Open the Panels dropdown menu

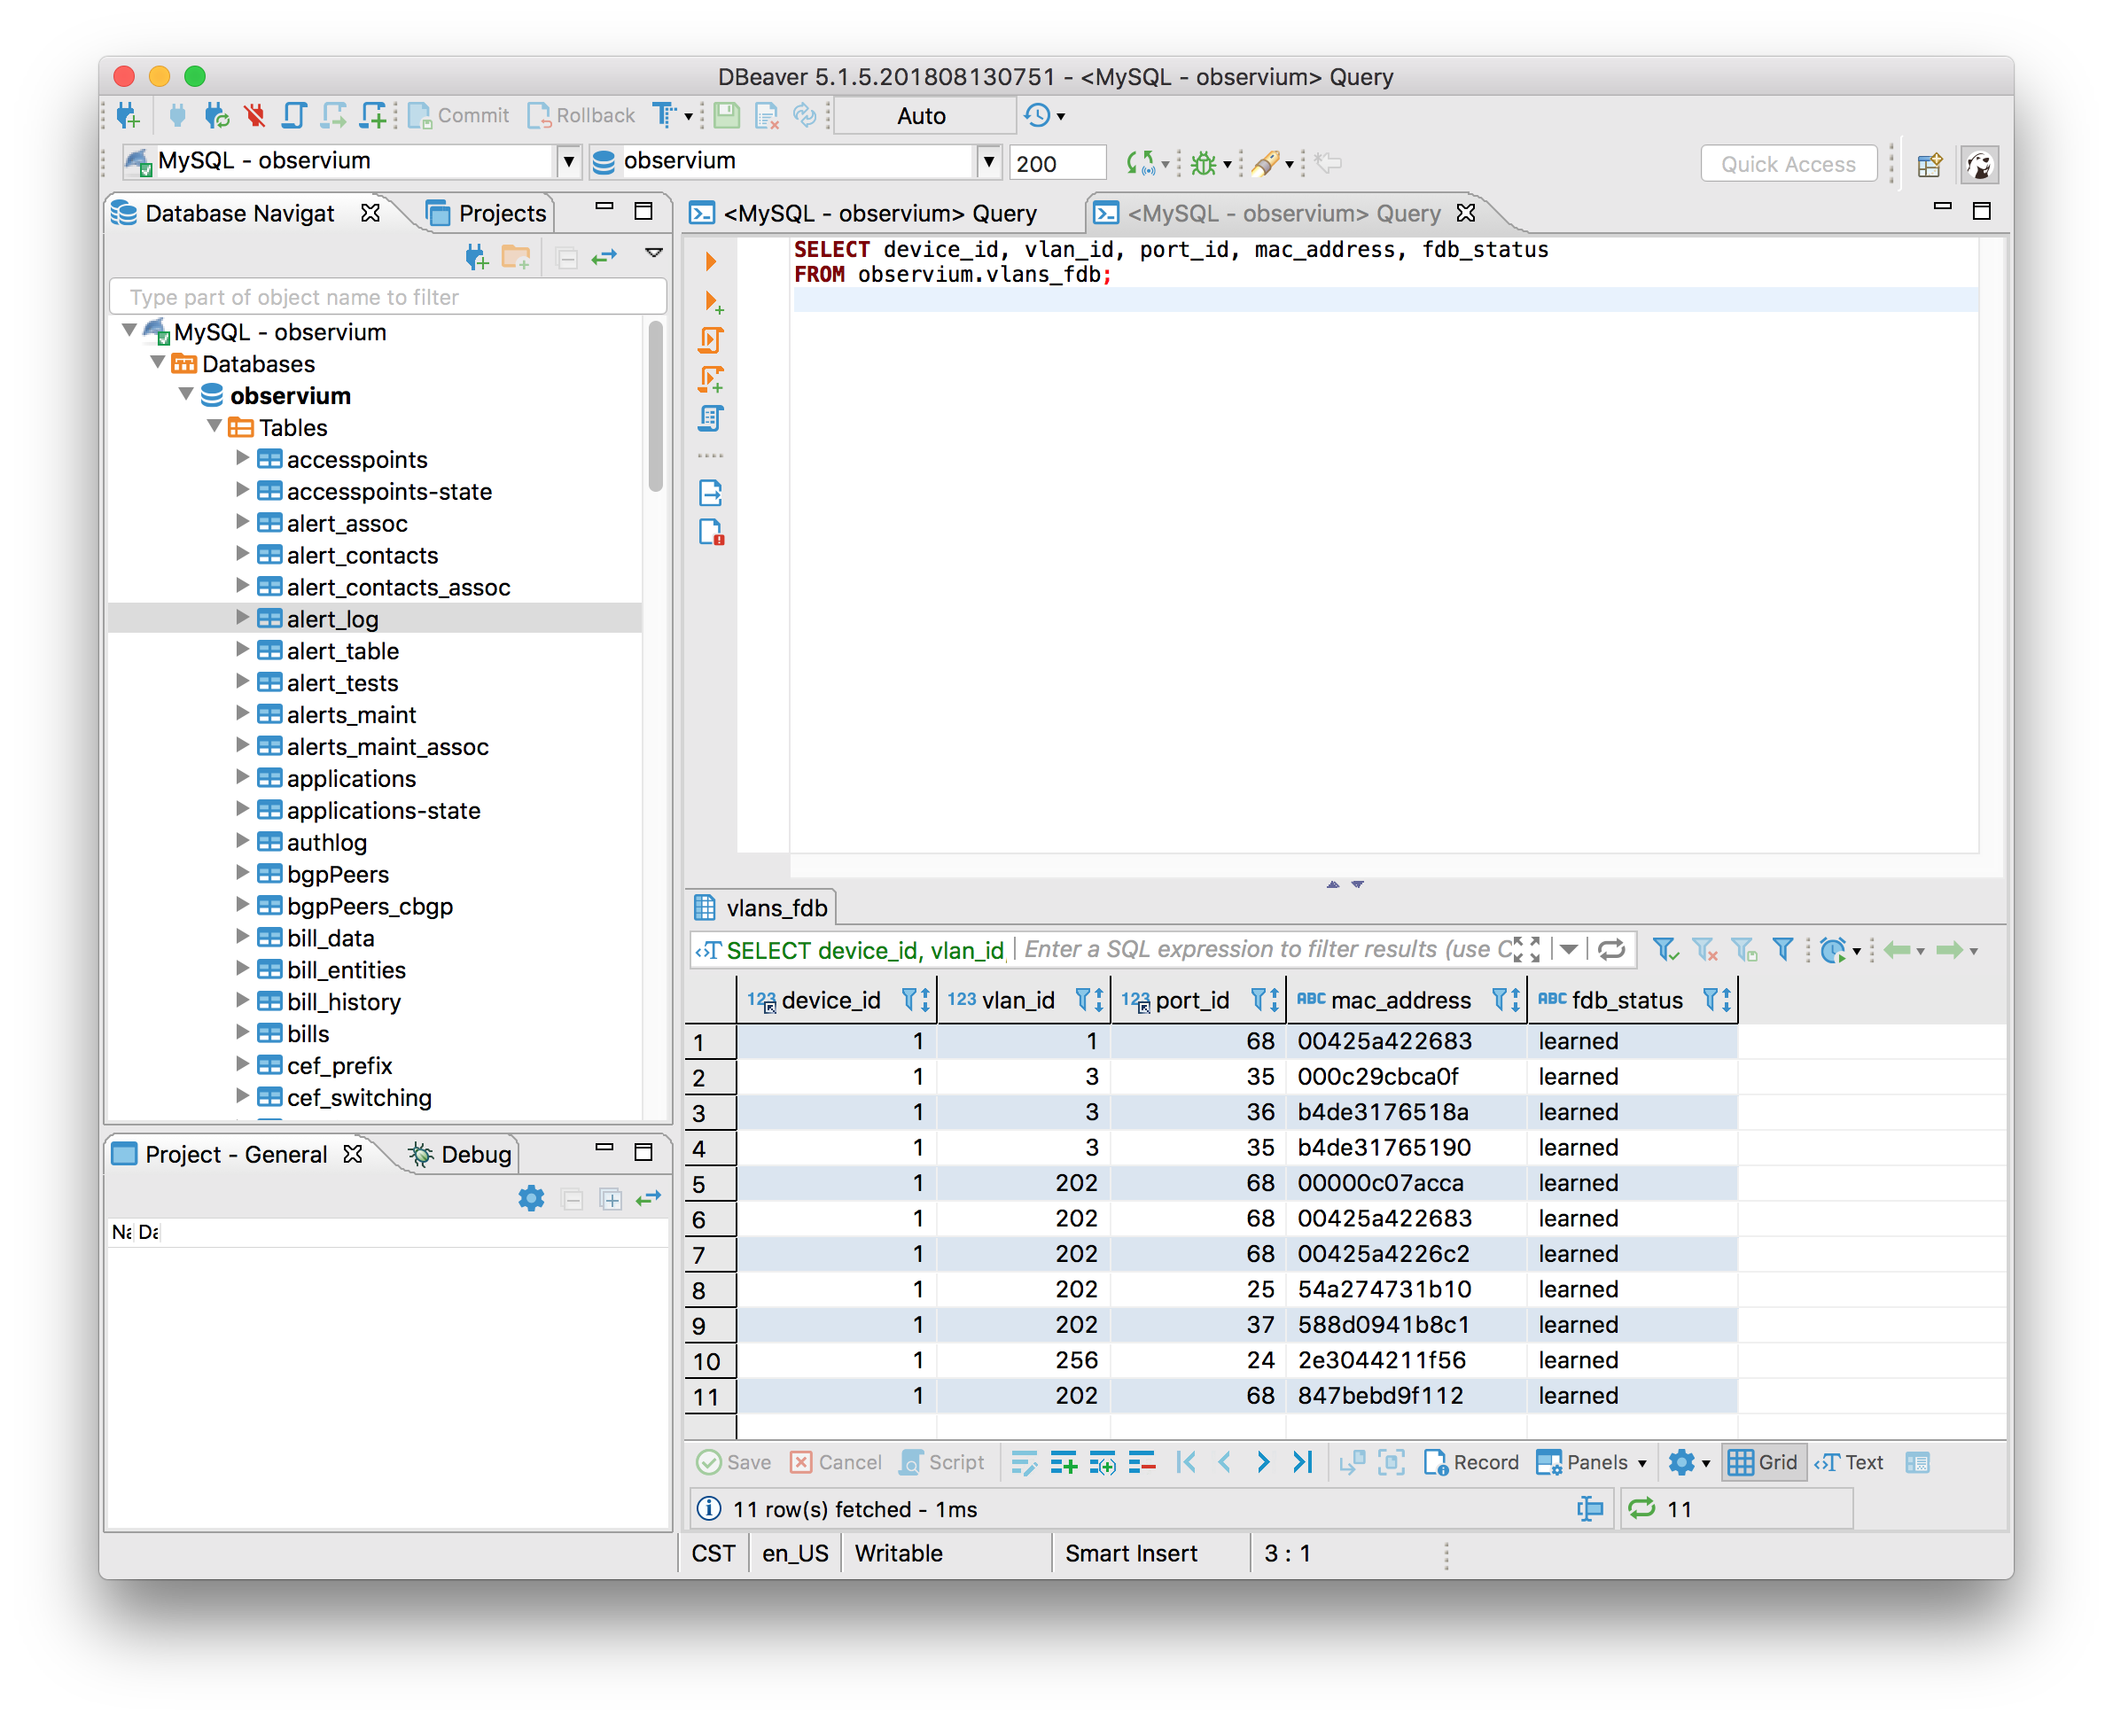click(x=1592, y=1462)
